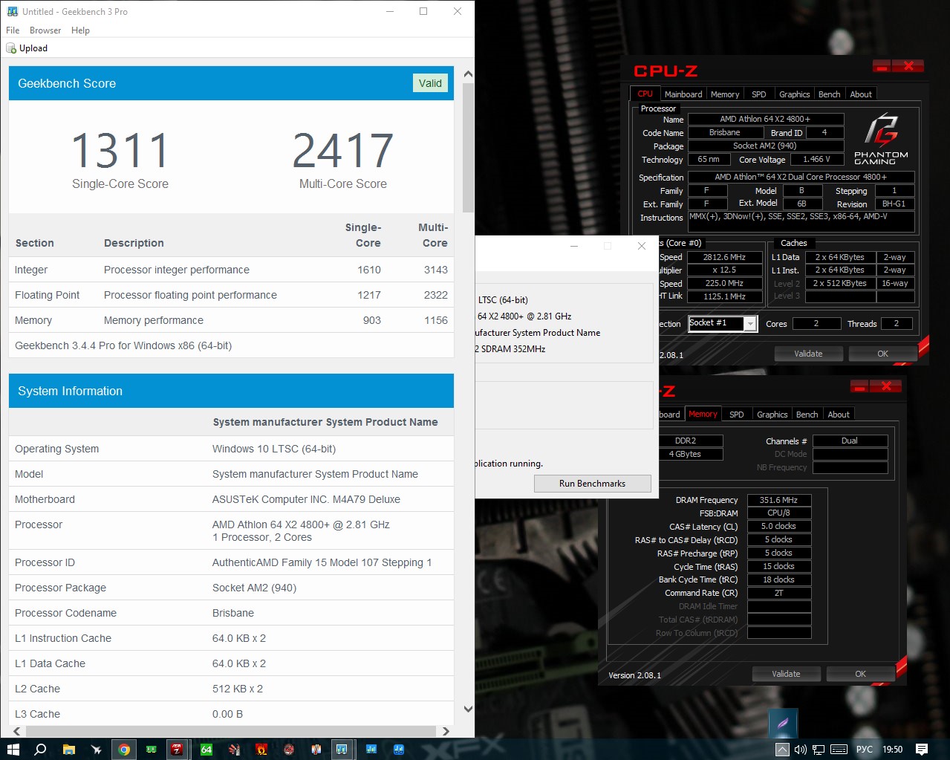Open File Explorer from taskbar

coord(68,749)
